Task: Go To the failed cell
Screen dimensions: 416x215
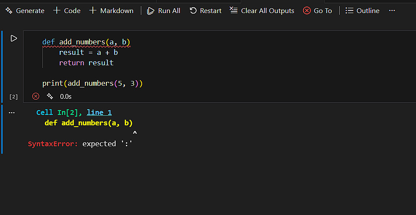Action: (x=317, y=10)
